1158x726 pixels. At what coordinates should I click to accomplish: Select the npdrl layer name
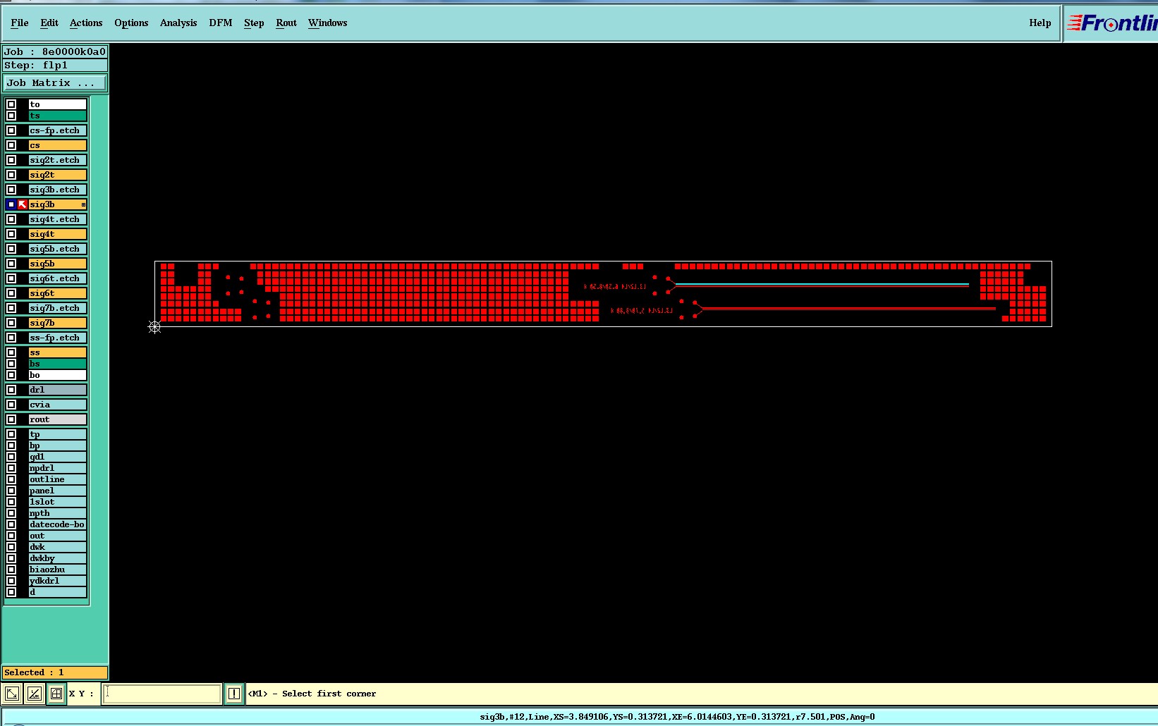58,468
